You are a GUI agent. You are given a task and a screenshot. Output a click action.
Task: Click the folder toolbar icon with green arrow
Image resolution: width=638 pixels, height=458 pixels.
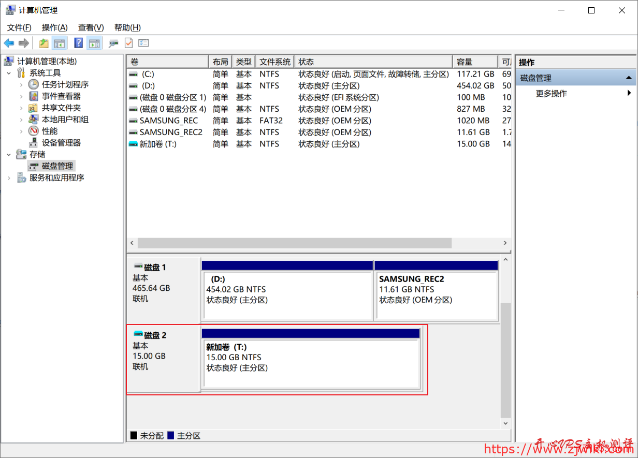point(44,43)
